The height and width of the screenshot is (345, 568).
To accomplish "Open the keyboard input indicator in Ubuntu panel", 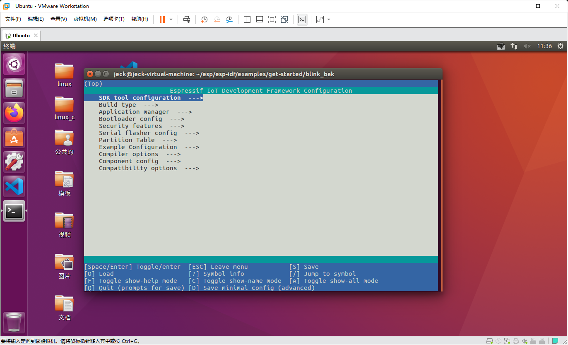I will pyautogui.click(x=501, y=46).
